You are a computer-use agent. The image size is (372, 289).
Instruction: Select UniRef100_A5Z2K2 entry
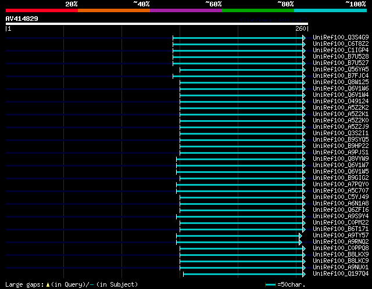(x=341, y=107)
